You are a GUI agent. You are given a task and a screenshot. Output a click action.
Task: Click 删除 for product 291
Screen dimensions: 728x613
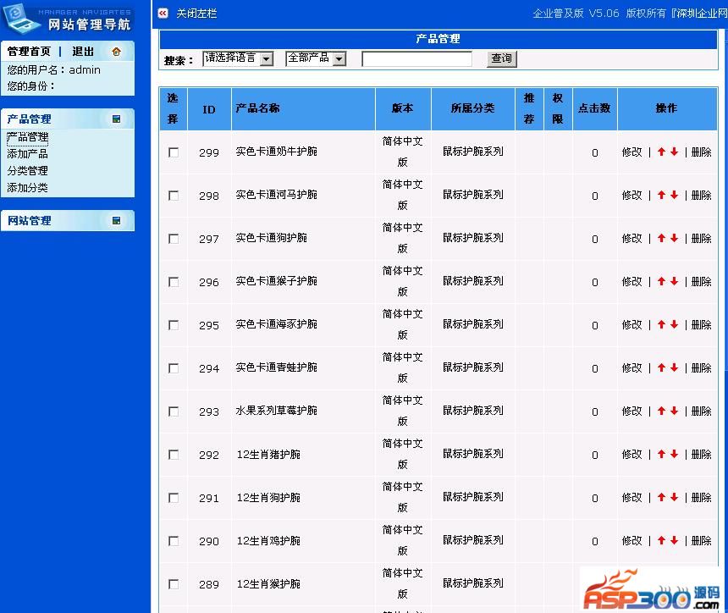coord(701,497)
